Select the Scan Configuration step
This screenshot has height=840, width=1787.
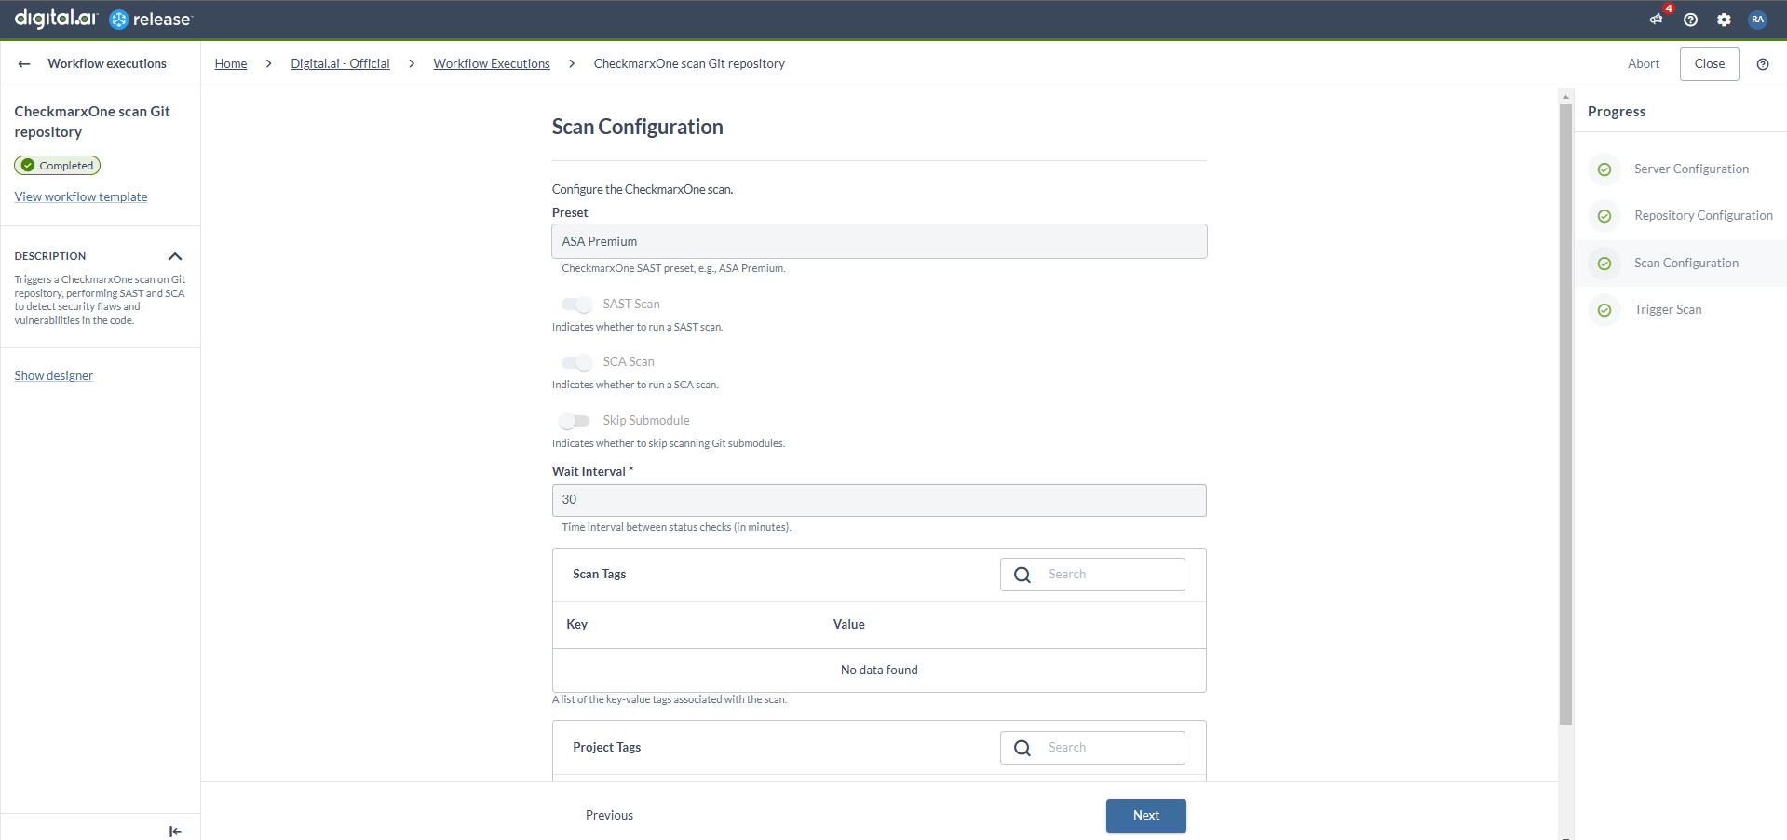1686,263
